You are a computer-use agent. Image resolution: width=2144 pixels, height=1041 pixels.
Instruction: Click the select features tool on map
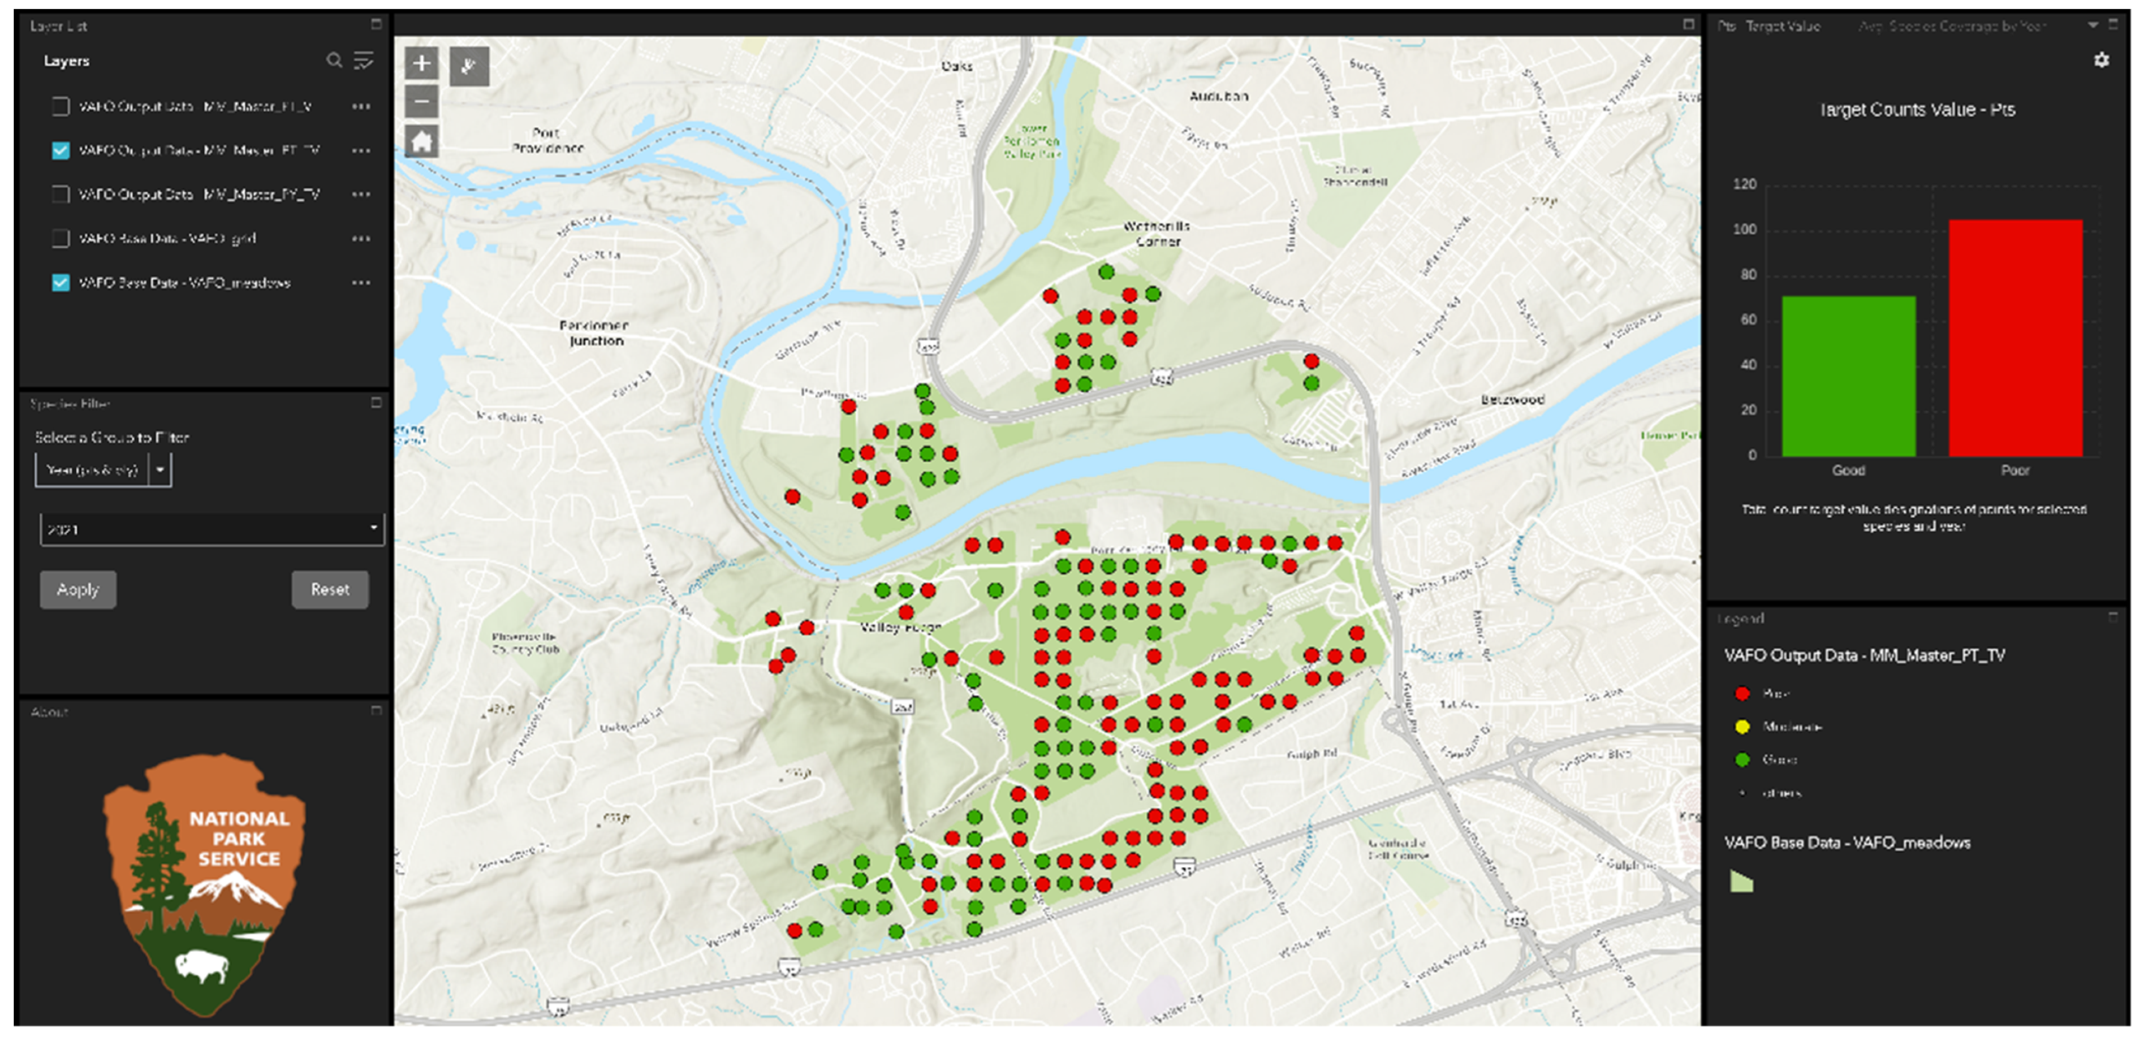click(469, 66)
